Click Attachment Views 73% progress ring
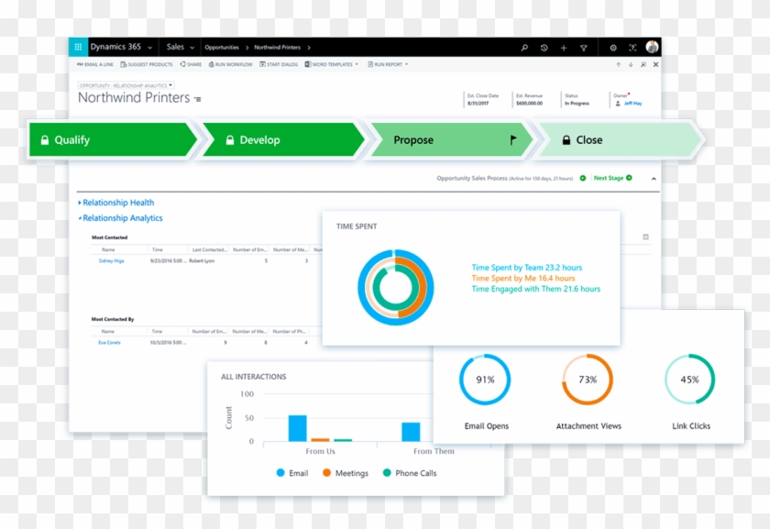 click(588, 380)
